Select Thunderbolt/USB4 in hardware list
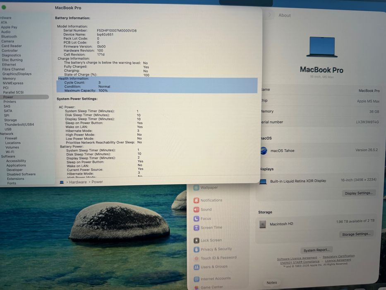The height and width of the screenshot is (290, 386). (19, 125)
